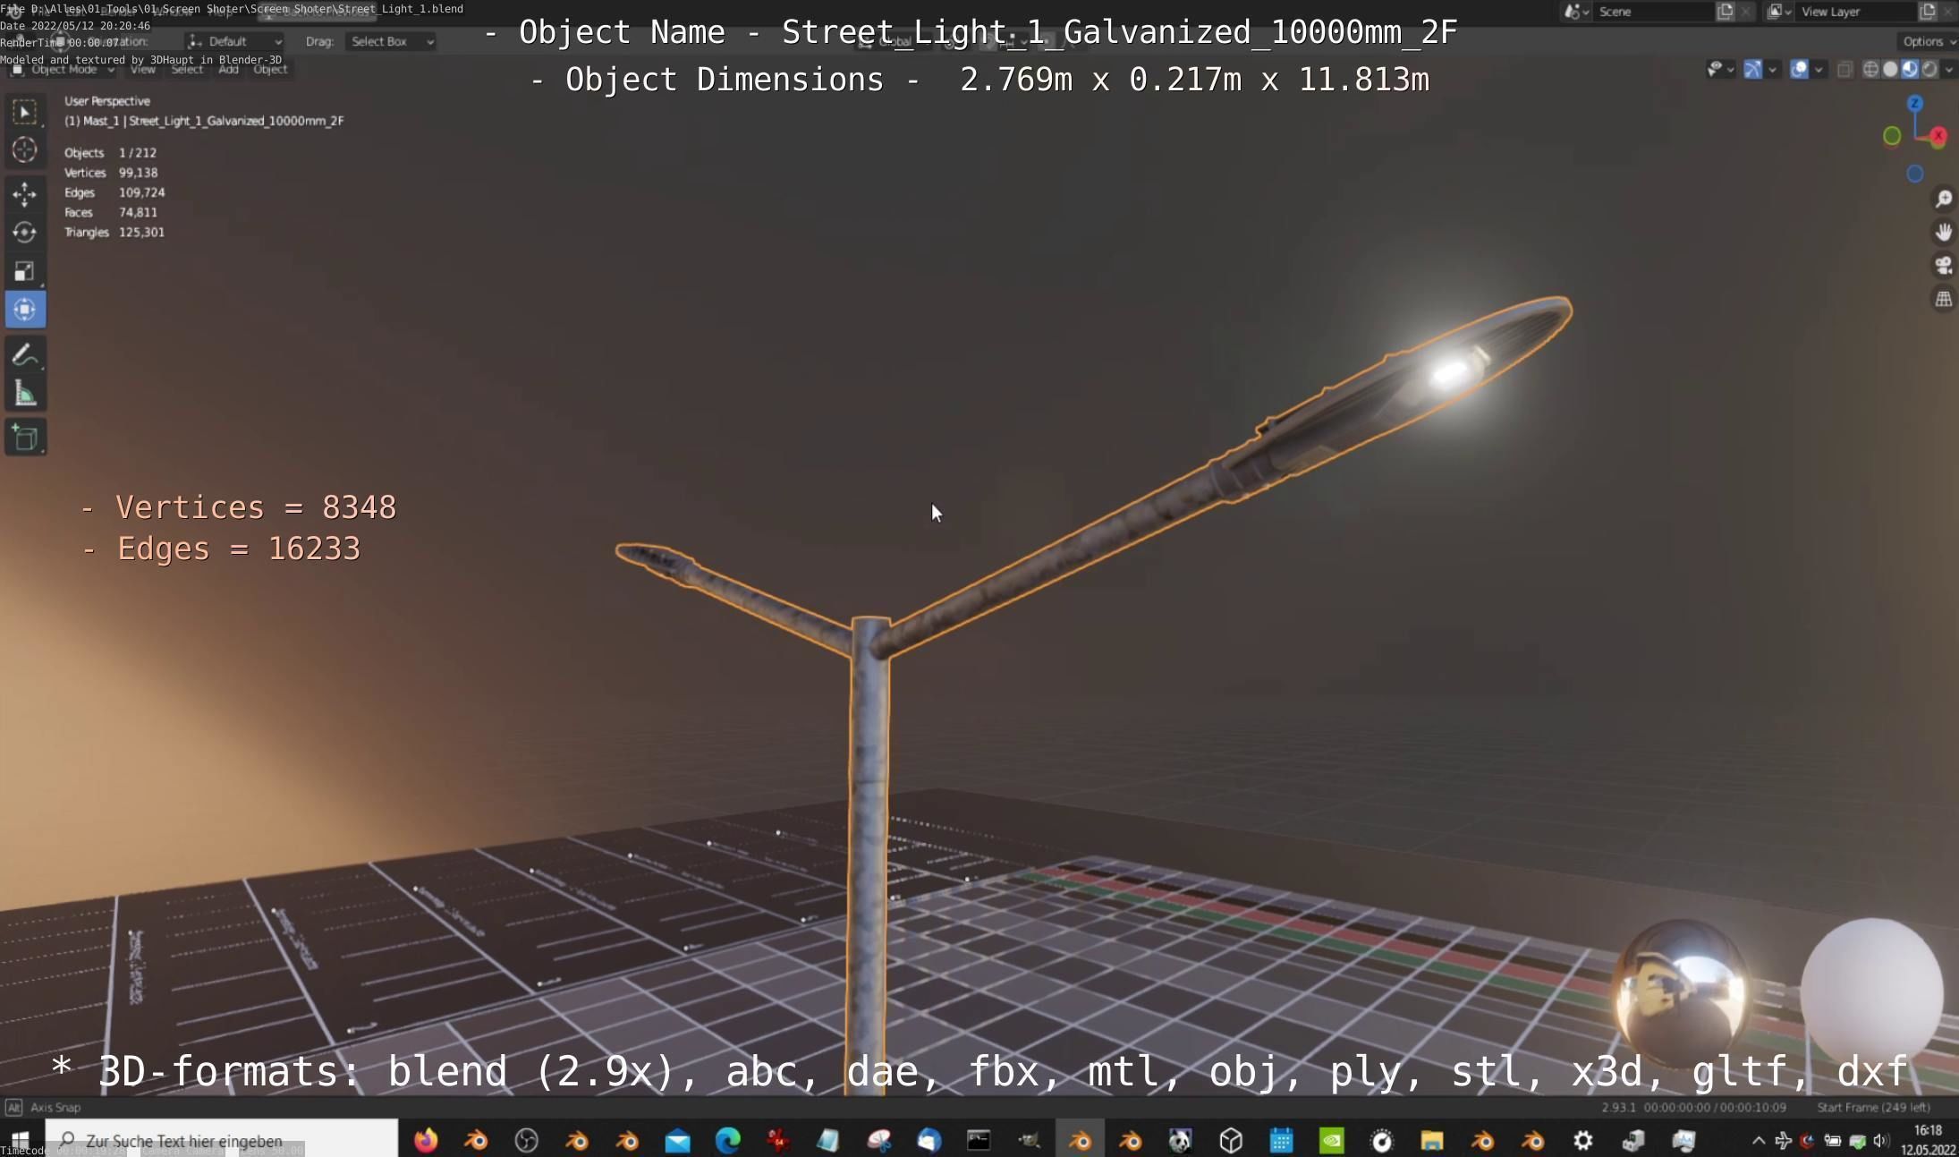This screenshot has height=1157, width=1959.
Task: Choose the Move tool
Action: tap(25, 194)
